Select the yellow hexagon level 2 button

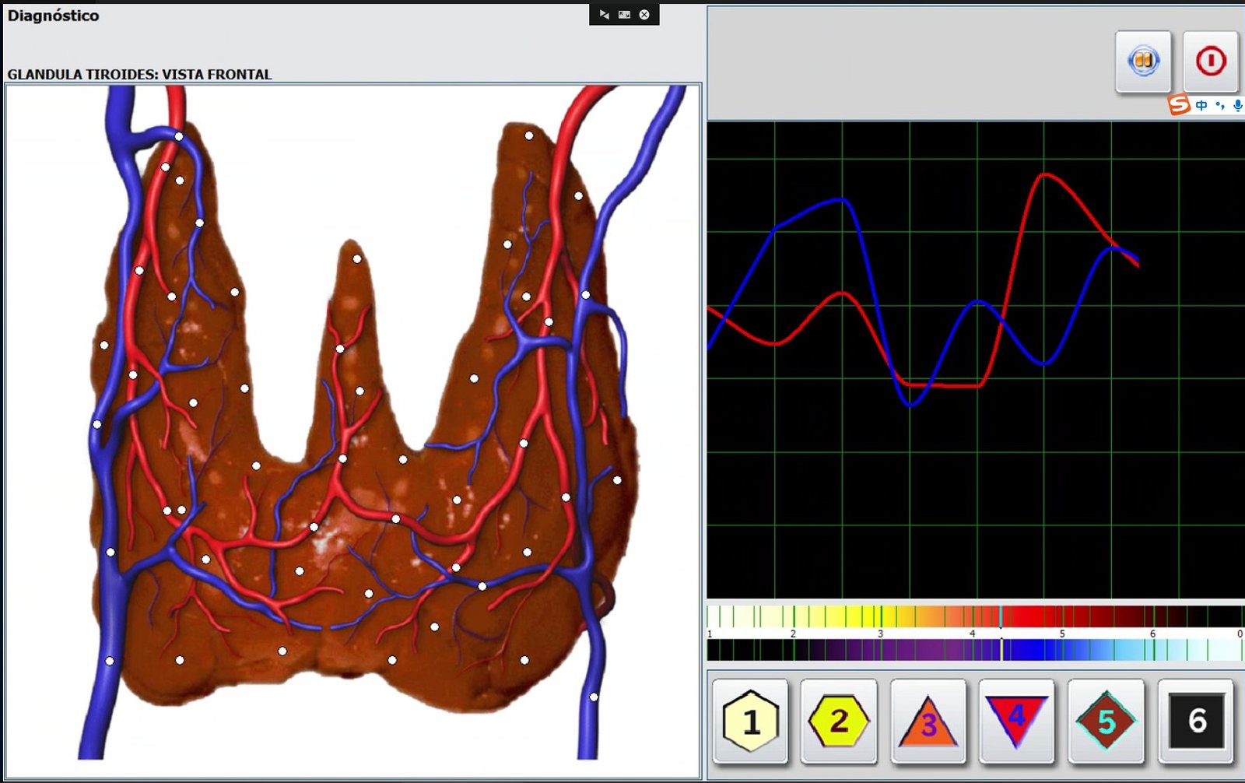click(839, 721)
